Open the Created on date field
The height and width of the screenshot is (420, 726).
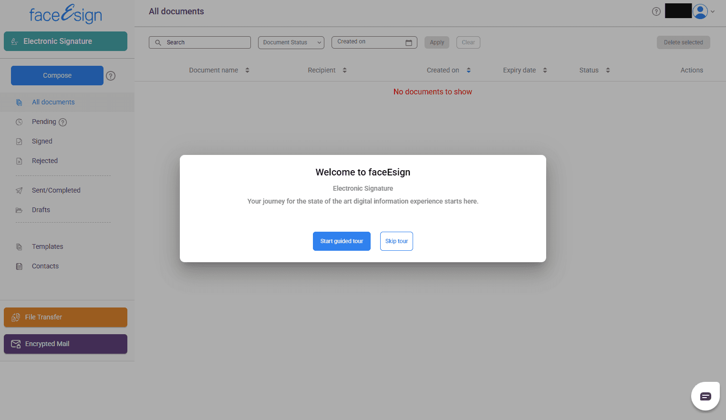[374, 42]
